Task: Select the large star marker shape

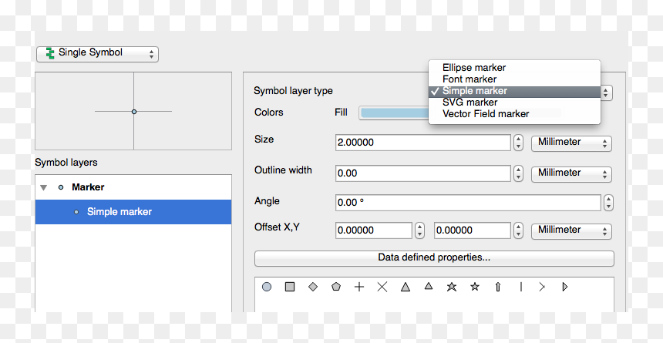Action: click(452, 287)
